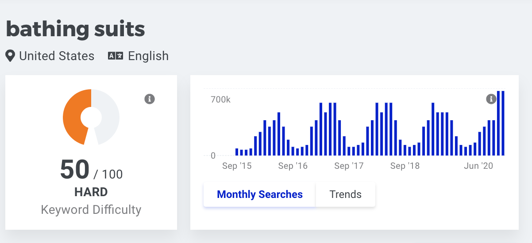Click the location pin icon beside United States
Screen dimensions: 532x243
point(10,56)
